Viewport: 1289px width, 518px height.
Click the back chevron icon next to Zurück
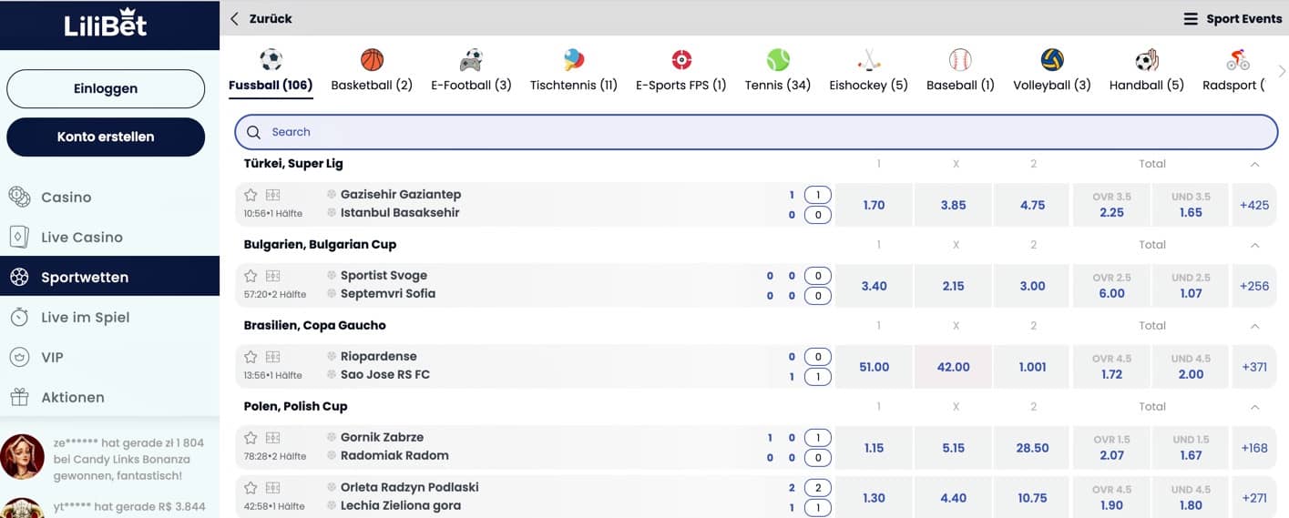pos(235,18)
